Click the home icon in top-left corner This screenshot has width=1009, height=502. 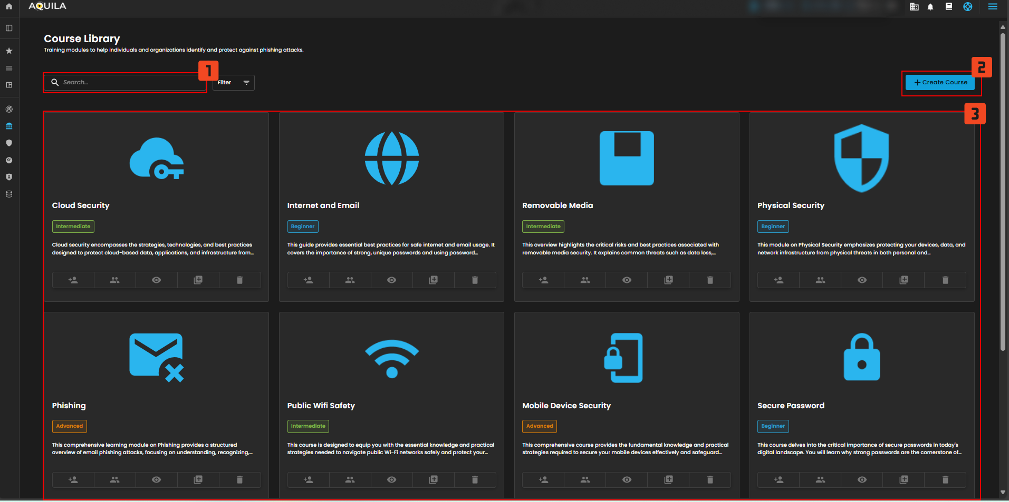click(9, 6)
